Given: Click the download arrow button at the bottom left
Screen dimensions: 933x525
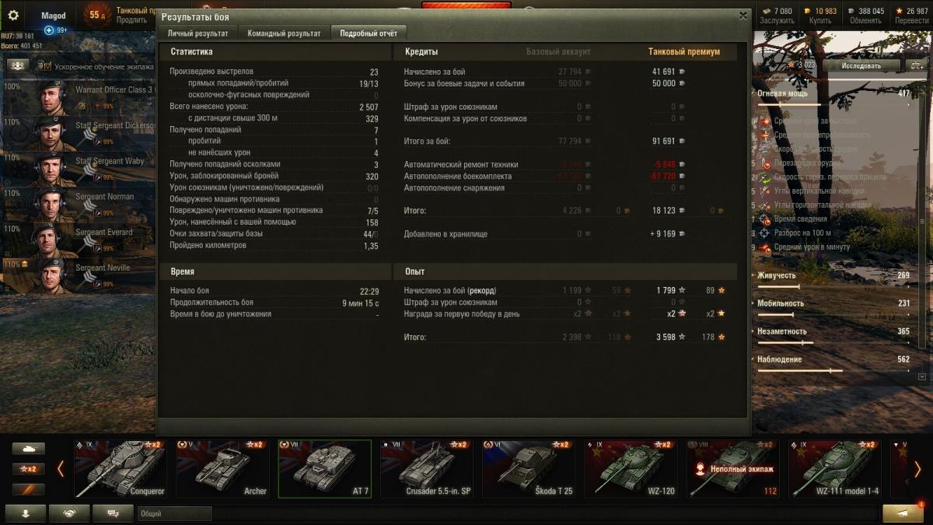Looking at the screenshot, I should 25,513.
